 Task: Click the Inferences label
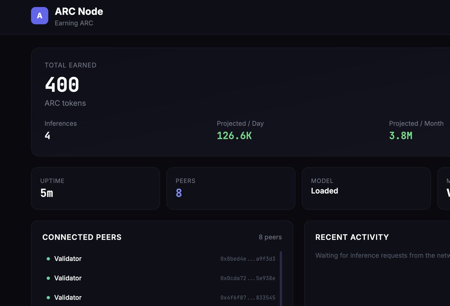click(x=60, y=123)
